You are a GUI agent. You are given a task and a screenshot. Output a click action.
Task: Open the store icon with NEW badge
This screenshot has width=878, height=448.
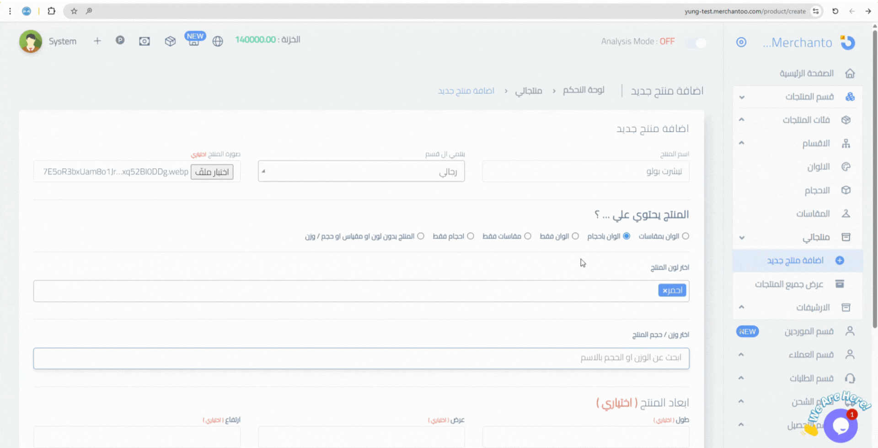[194, 39]
